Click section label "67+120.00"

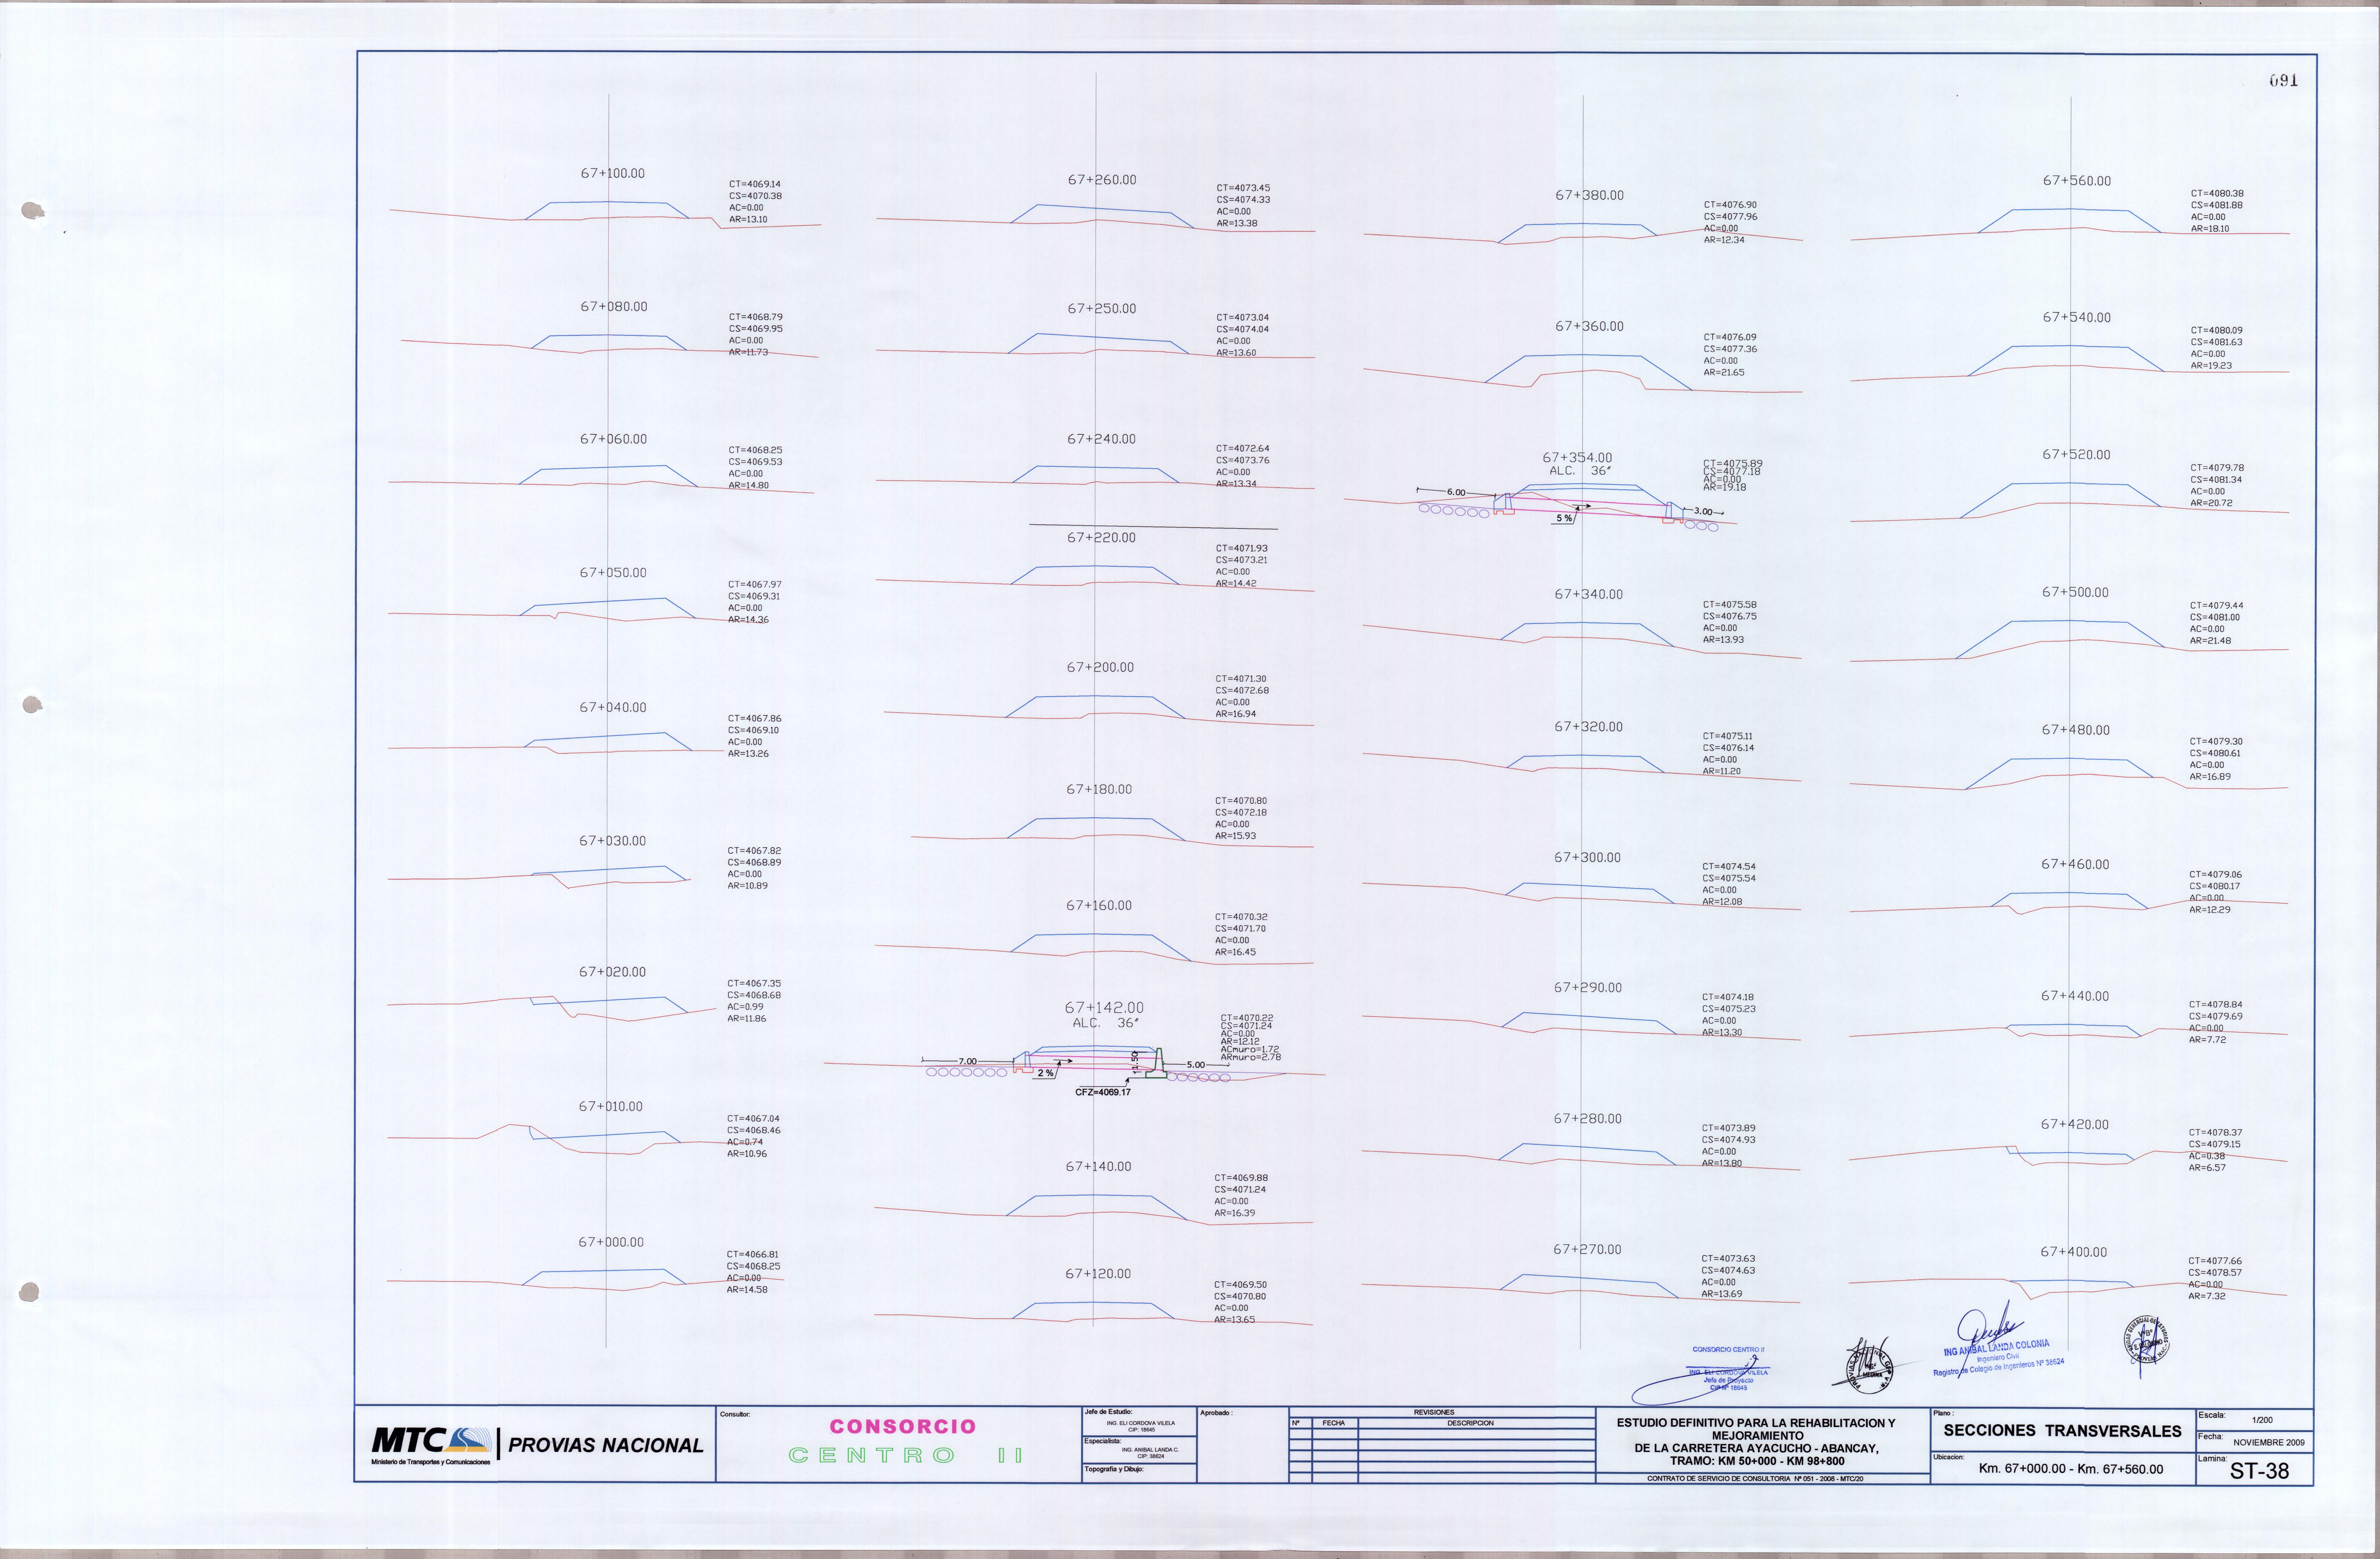1098,1274
